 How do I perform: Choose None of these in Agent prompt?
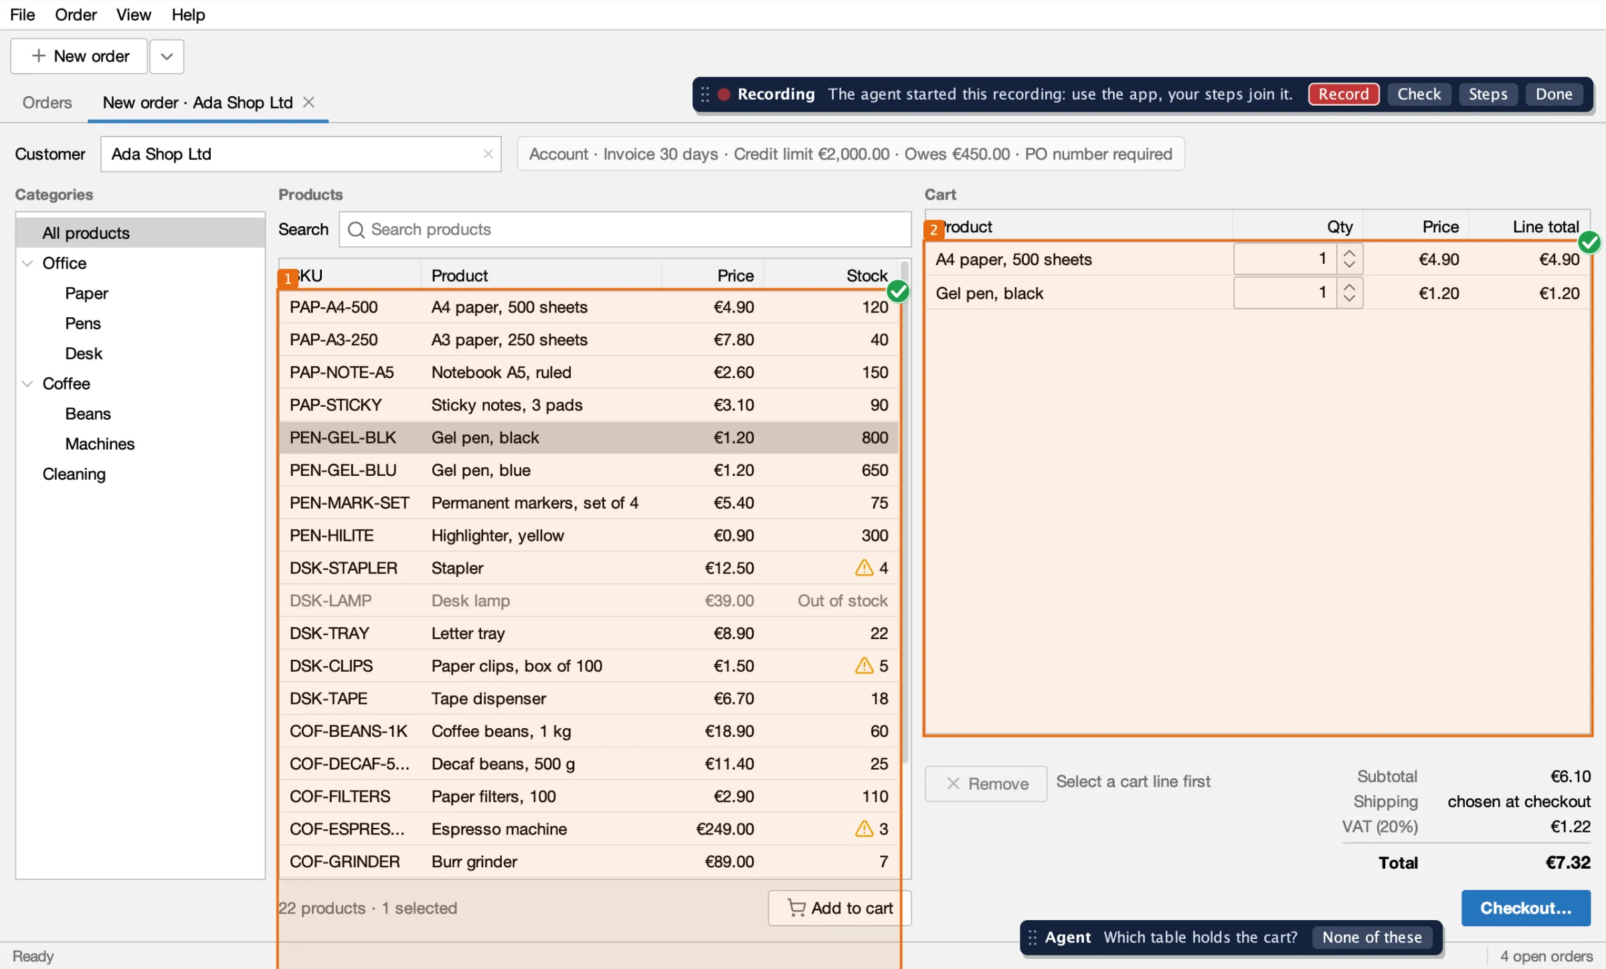pyautogui.click(x=1372, y=938)
